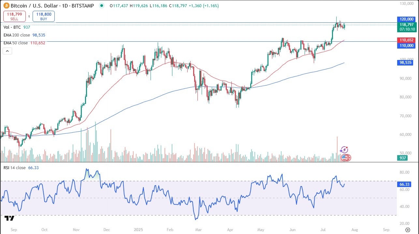
Task: Click the 110,000 horizontal line price label
Action: click(x=406, y=46)
